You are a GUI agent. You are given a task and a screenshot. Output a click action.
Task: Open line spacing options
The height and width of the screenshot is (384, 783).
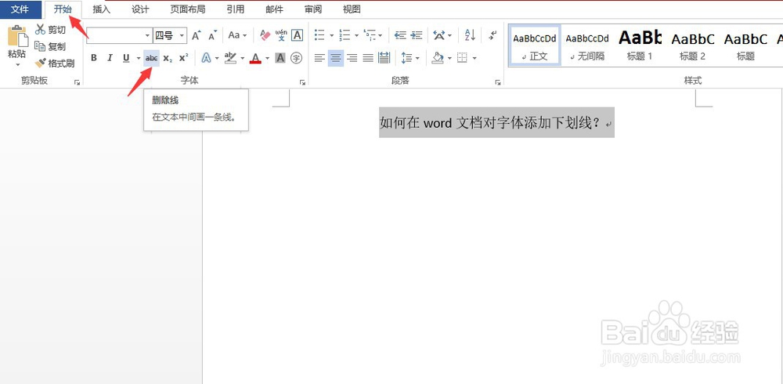[x=406, y=58]
